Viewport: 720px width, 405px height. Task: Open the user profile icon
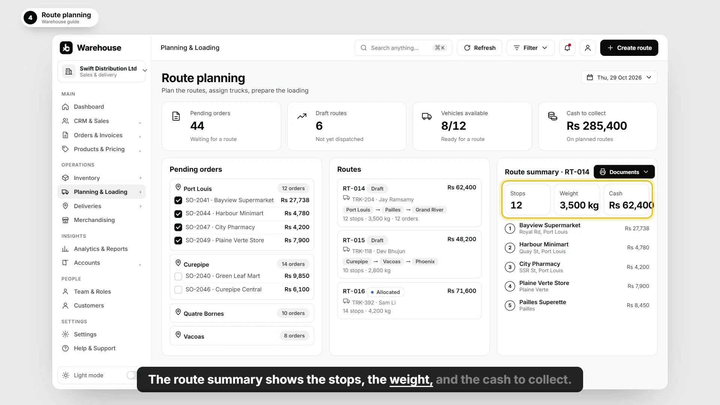(x=588, y=48)
